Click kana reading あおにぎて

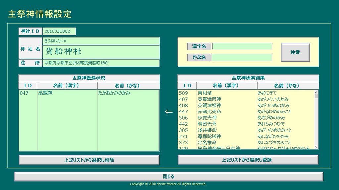(267, 93)
